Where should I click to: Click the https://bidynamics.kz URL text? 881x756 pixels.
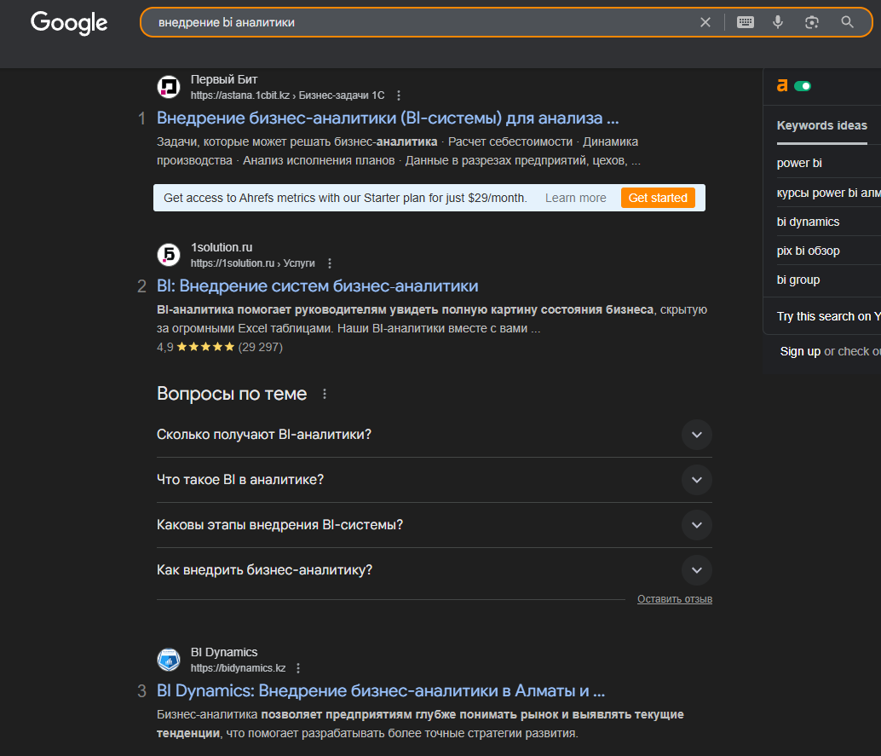(x=238, y=668)
